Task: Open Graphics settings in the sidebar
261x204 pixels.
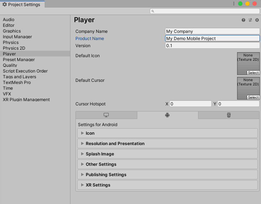Action: (12, 31)
